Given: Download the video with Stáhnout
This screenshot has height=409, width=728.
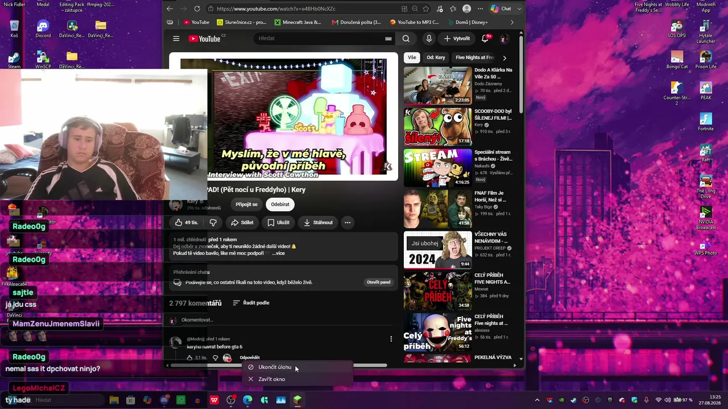Looking at the screenshot, I should pos(318,223).
